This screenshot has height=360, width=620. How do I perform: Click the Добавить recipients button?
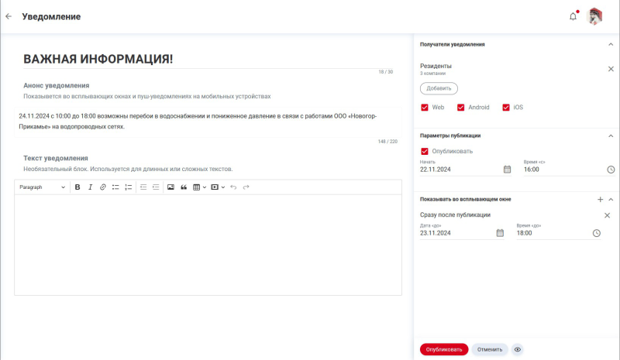(439, 88)
